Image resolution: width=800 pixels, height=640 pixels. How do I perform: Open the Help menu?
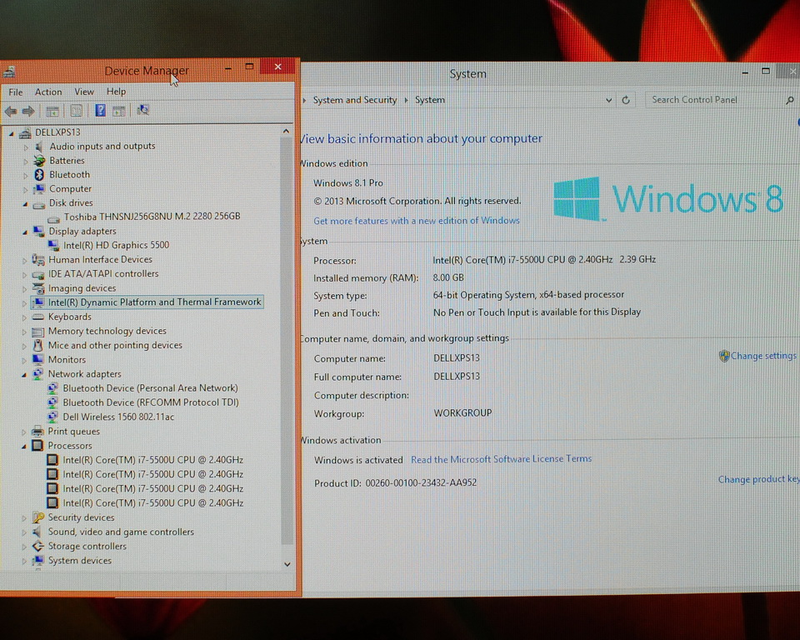(x=117, y=92)
